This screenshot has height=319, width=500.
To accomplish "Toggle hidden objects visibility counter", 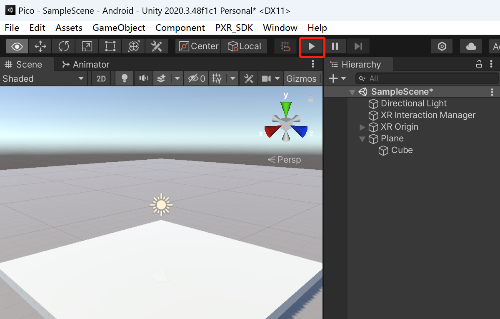I will (x=196, y=78).
